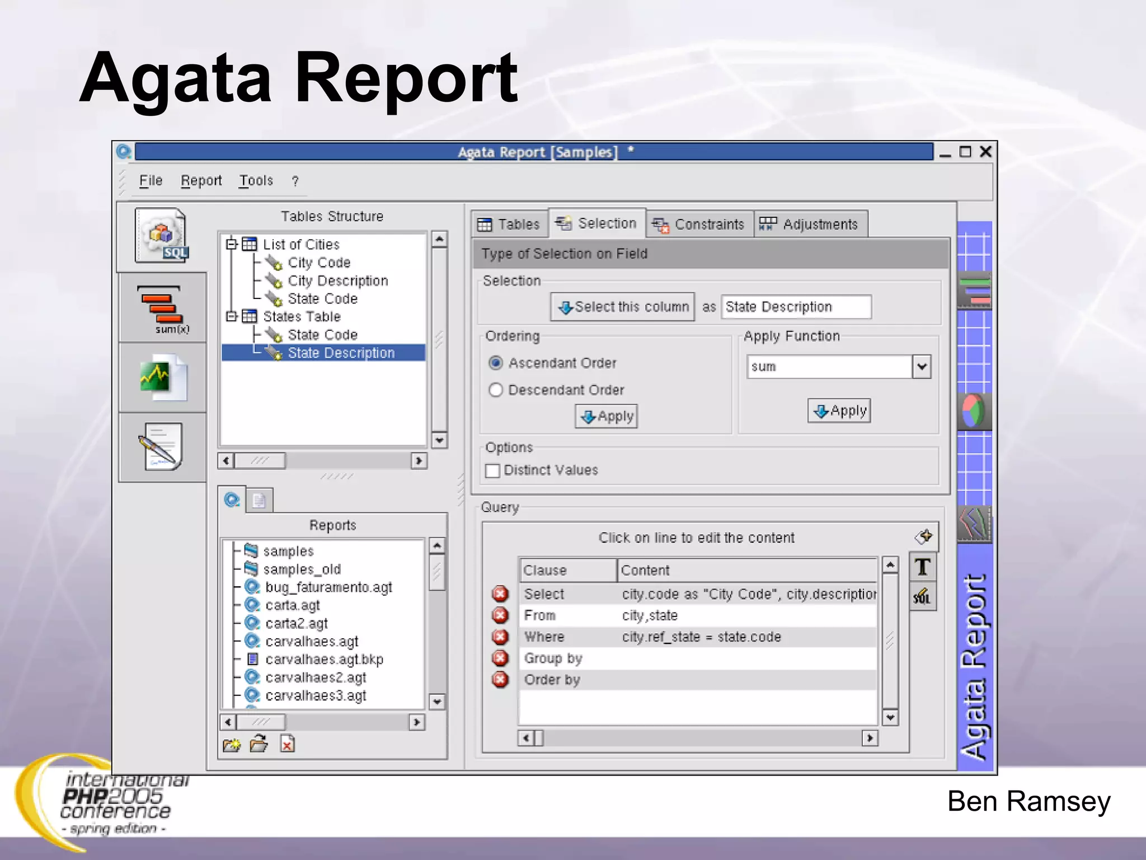The height and width of the screenshot is (860, 1146).
Task: Click the red delete icon beside Group by
Action: (x=500, y=658)
